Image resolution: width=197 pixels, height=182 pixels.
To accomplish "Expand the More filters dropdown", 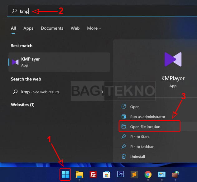I will point(94,28).
